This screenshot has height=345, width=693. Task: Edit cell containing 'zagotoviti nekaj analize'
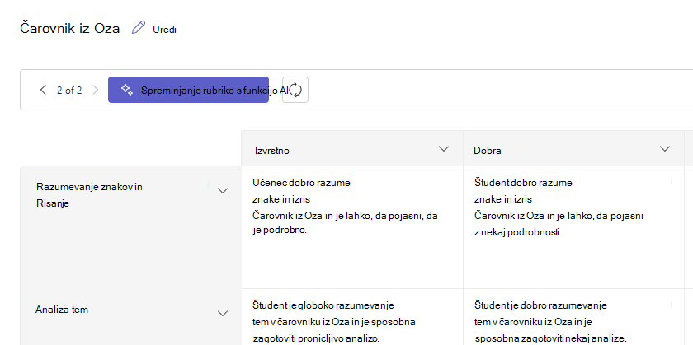point(573,317)
